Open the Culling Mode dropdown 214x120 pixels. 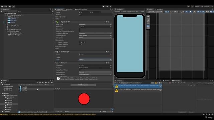coord(95,74)
